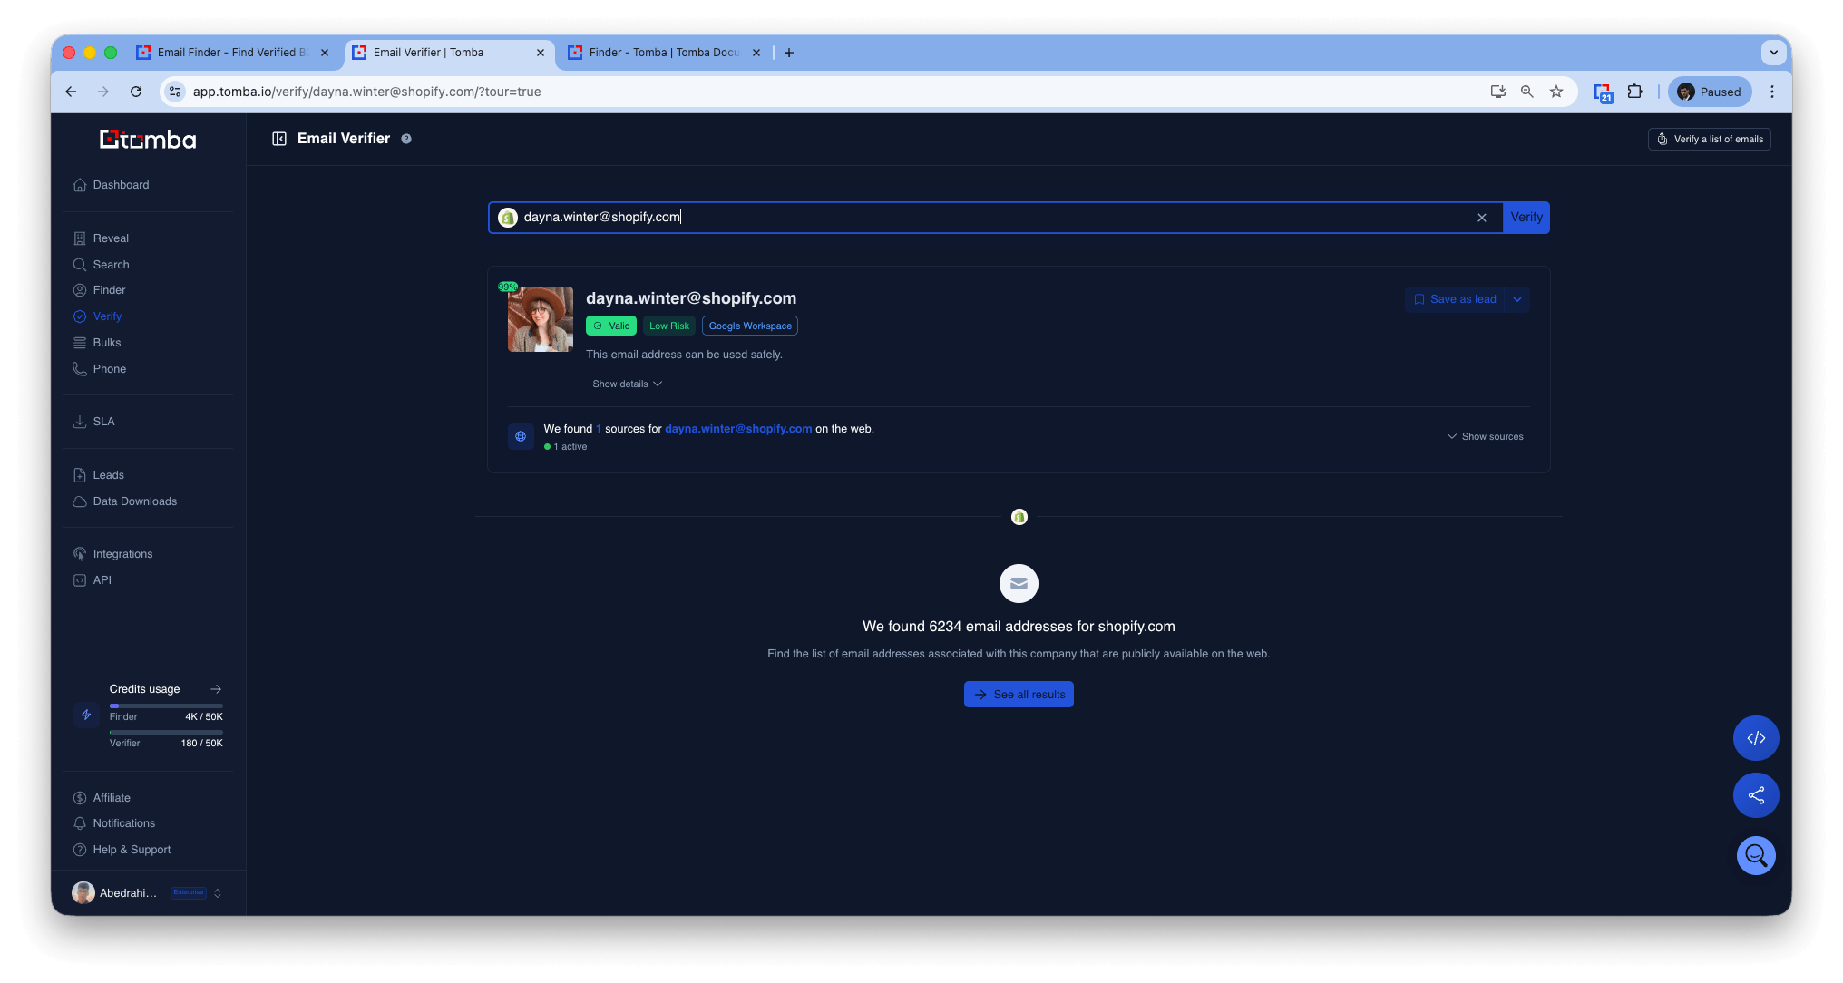The width and height of the screenshot is (1843, 983).
Task: Click the dayna.winter@shopify.com link in sources line
Action: pos(738,429)
